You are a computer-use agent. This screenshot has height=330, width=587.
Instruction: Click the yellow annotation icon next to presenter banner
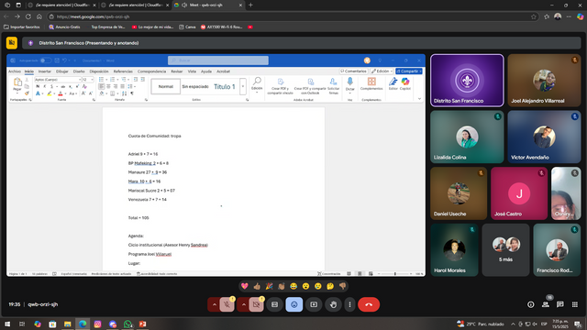pyautogui.click(x=12, y=43)
